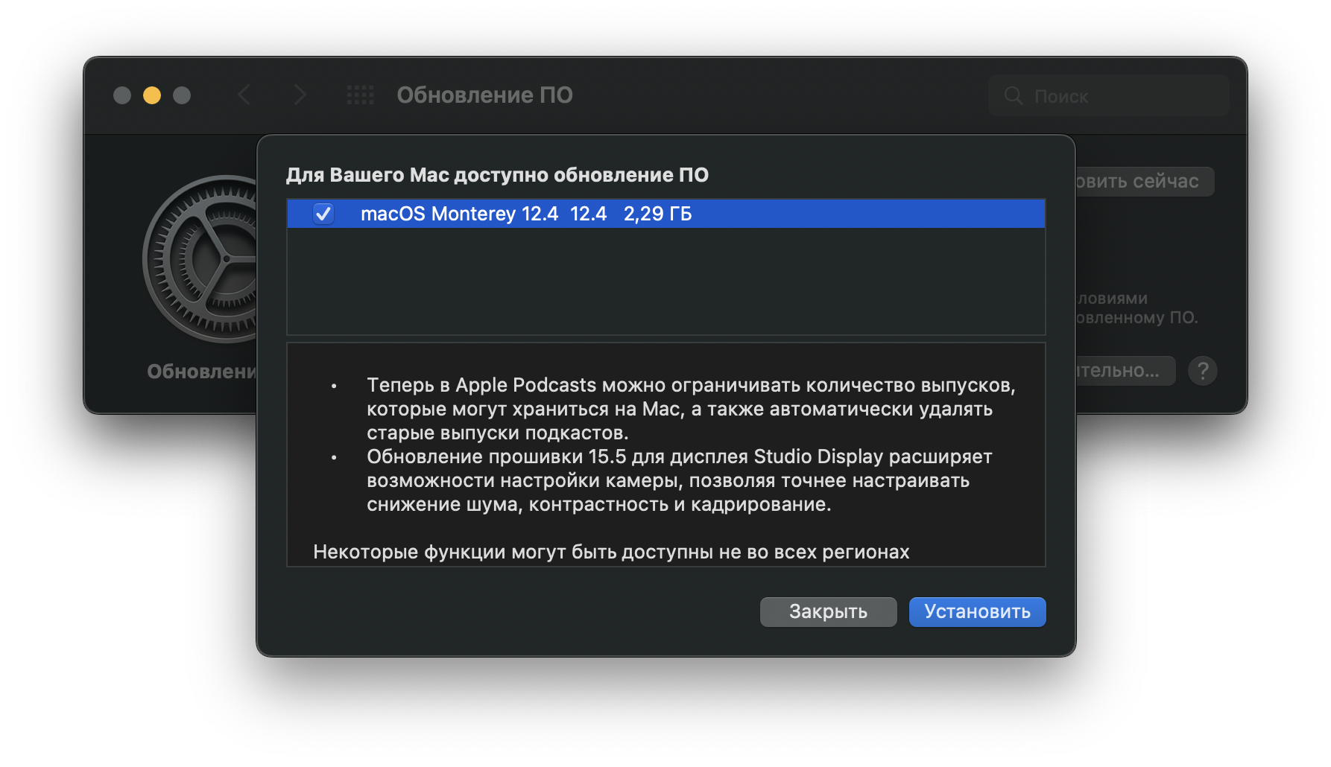Click the Studio Display firmware 15.5 note
The height and width of the screenshot is (767, 1331).
(x=678, y=480)
